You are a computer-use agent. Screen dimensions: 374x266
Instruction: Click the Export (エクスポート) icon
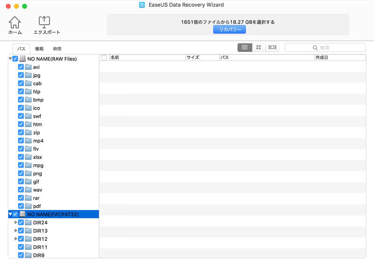click(44, 22)
